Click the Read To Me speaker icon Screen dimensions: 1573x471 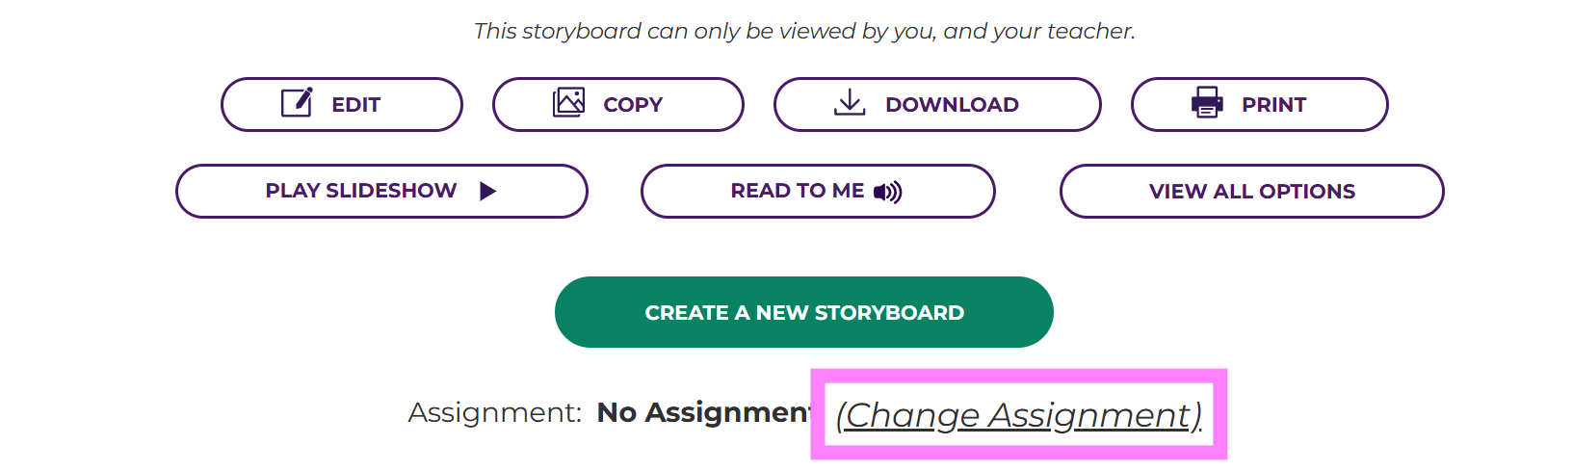[887, 193]
